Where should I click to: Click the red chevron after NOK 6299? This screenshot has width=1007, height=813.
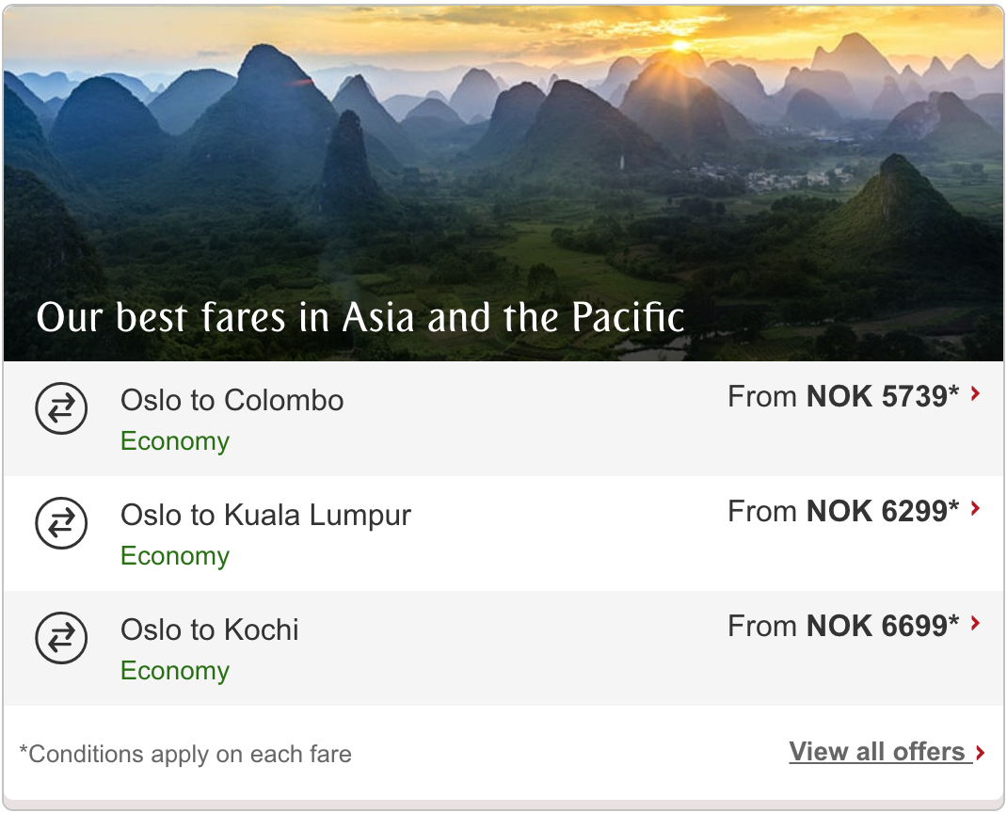coord(976,509)
